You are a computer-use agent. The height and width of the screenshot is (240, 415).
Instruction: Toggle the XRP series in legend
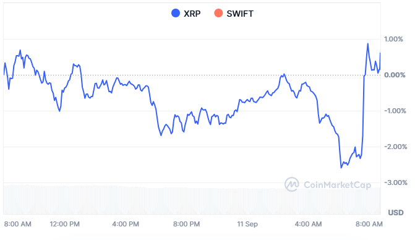tap(186, 13)
